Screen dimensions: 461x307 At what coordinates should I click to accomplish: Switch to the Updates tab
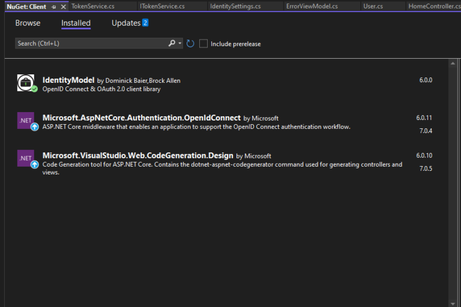(126, 23)
